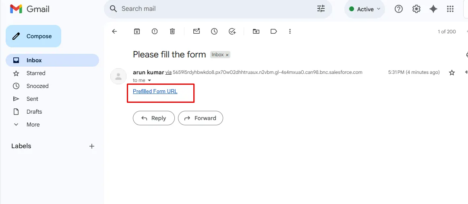Click the Reply button
The height and width of the screenshot is (204, 468).
click(153, 118)
